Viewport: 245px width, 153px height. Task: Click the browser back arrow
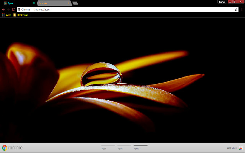click(3, 9)
